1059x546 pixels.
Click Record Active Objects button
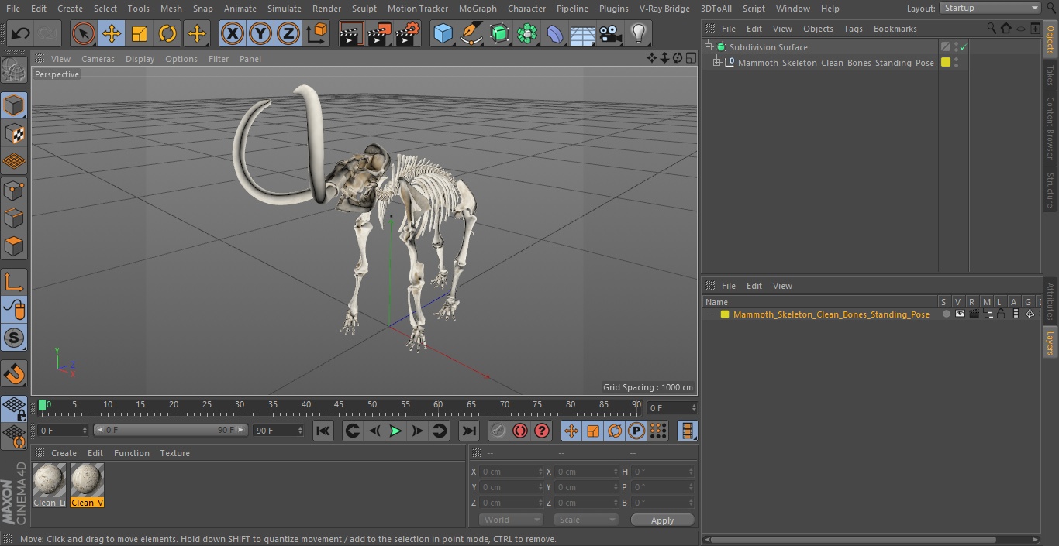498,431
